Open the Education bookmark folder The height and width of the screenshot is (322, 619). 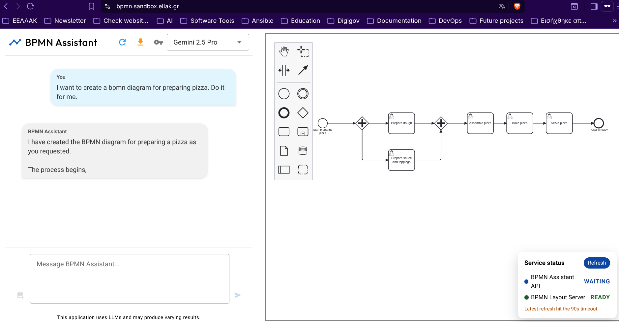(x=300, y=21)
